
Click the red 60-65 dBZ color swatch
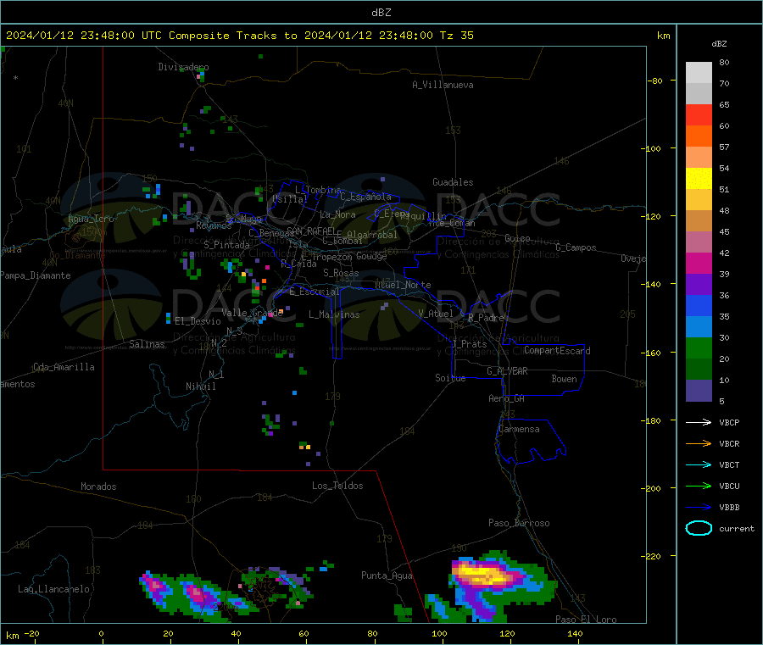[x=699, y=114]
